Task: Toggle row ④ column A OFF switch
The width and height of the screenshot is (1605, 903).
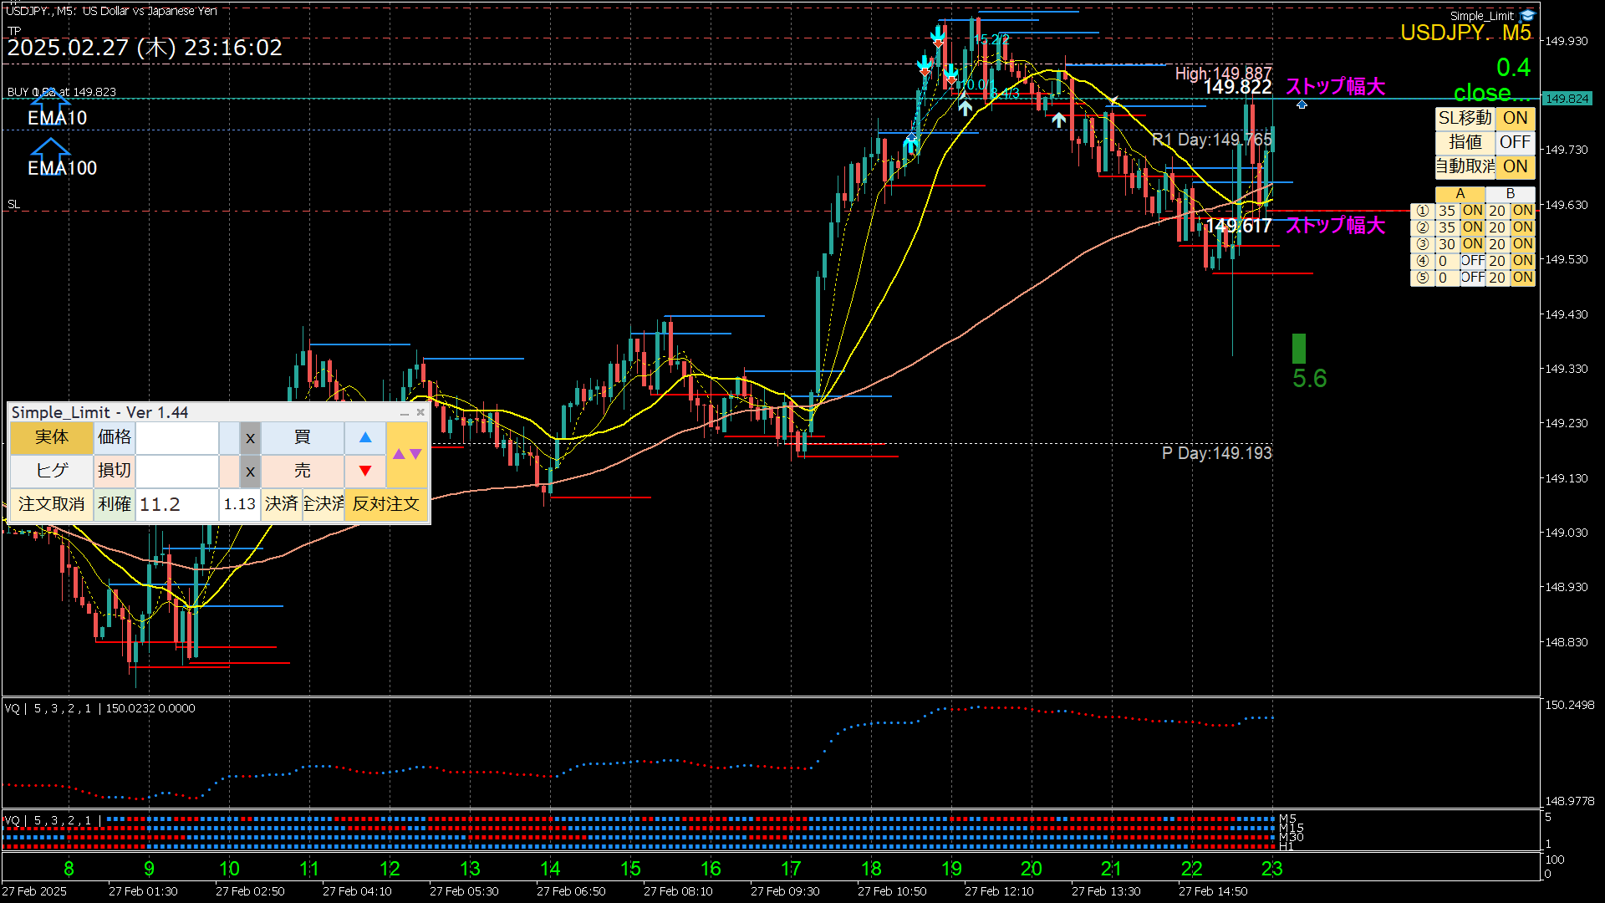Action: [1472, 261]
